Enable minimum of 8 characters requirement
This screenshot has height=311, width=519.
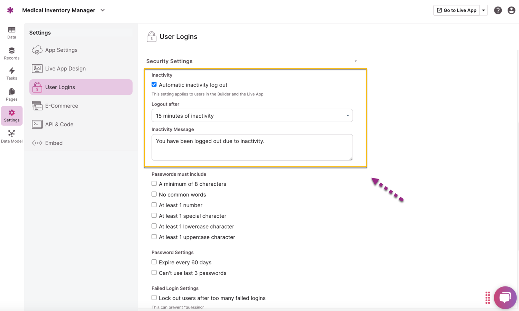[x=154, y=184]
